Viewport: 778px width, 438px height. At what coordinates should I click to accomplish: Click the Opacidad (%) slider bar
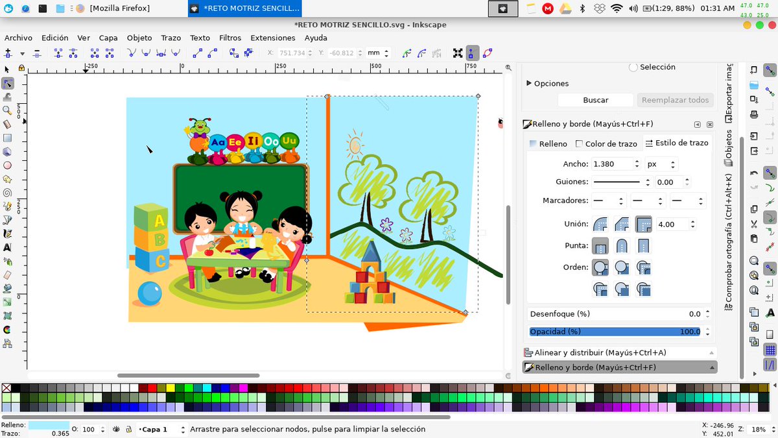[x=615, y=332]
